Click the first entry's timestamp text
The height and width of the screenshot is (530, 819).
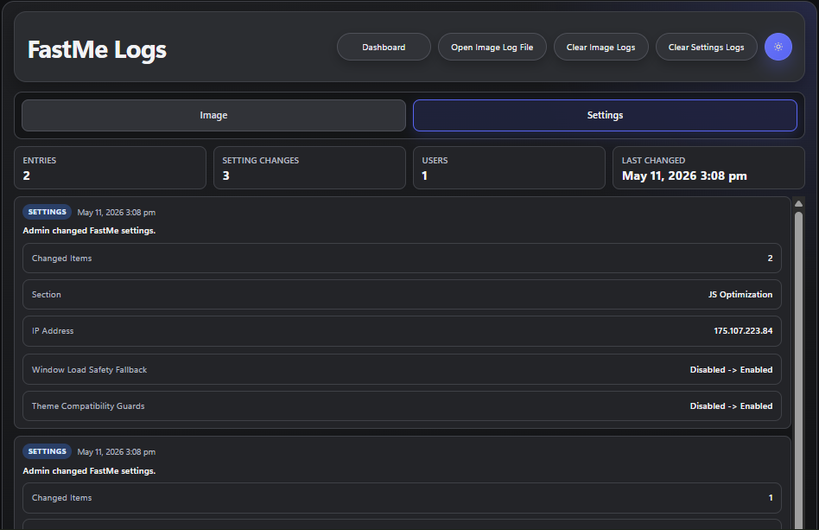(x=117, y=212)
